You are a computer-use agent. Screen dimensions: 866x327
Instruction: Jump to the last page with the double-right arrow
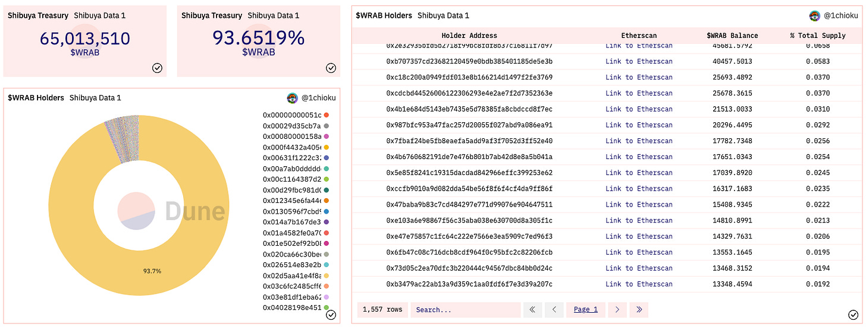pos(639,309)
